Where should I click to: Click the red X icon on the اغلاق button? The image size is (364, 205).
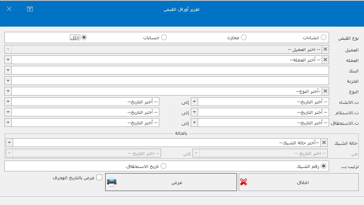tap(244, 182)
